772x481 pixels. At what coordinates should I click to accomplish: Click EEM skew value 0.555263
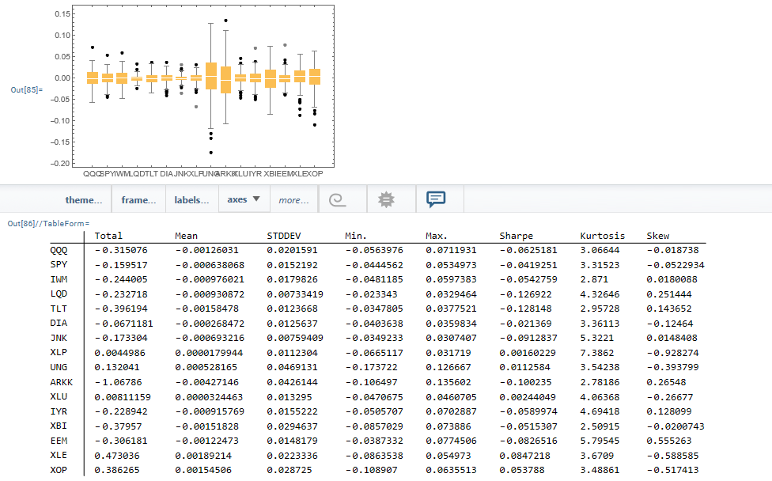pyautogui.click(x=668, y=441)
